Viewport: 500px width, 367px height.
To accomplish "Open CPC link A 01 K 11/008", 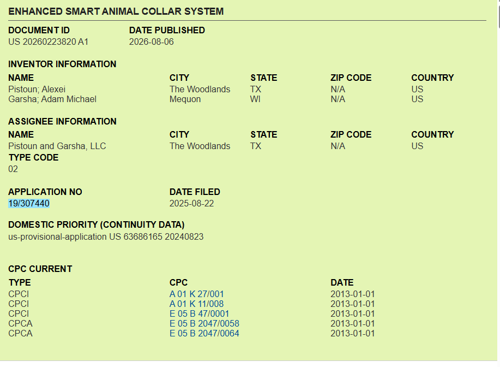I will pyautogui.click(x=196, y=304).
